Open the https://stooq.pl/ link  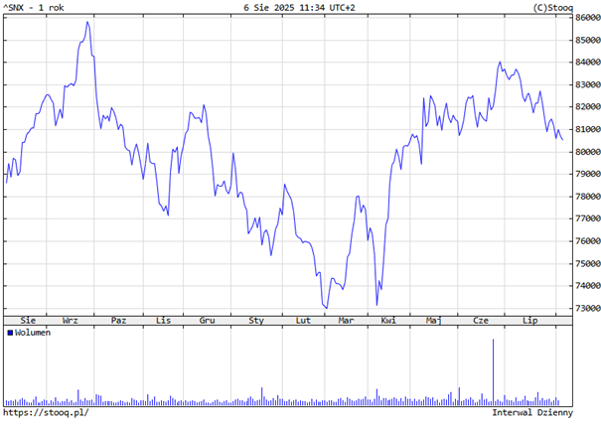click(x=46, y=412)
